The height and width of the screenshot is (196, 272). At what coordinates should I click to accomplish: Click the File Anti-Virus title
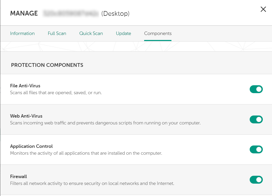click(x=25, y=86)
